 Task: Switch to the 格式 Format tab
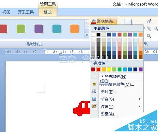pyautogui.click(x=48, y=12)
